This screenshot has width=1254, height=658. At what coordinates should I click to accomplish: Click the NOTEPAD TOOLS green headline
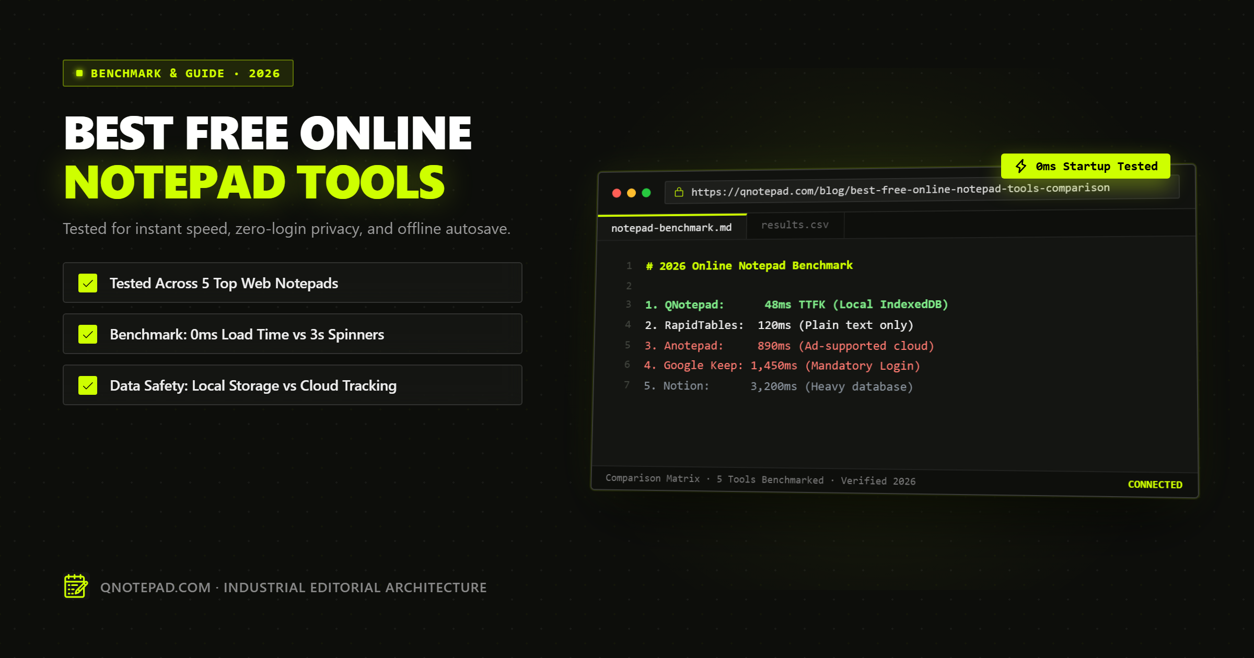[254, 182]
